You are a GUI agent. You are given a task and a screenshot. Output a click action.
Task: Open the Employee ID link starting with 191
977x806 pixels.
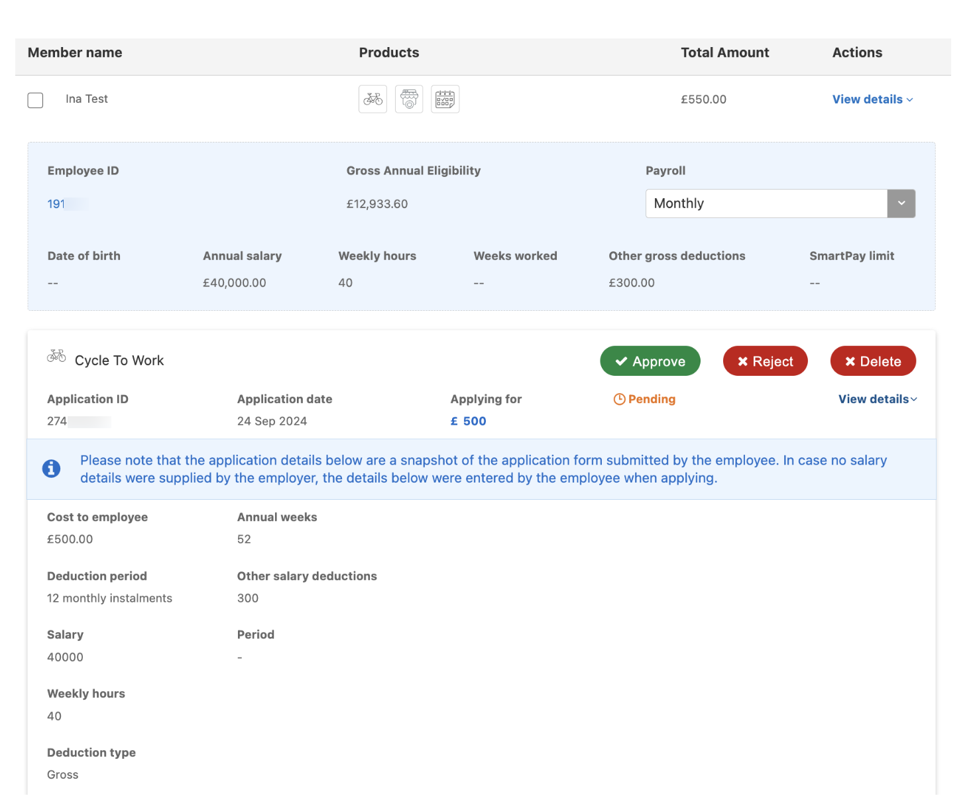[x=56, y=204]
